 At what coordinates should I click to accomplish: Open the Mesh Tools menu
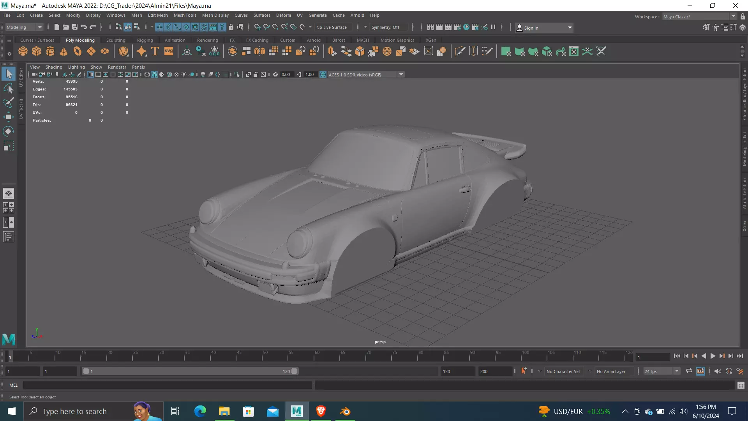click(185, 15)
